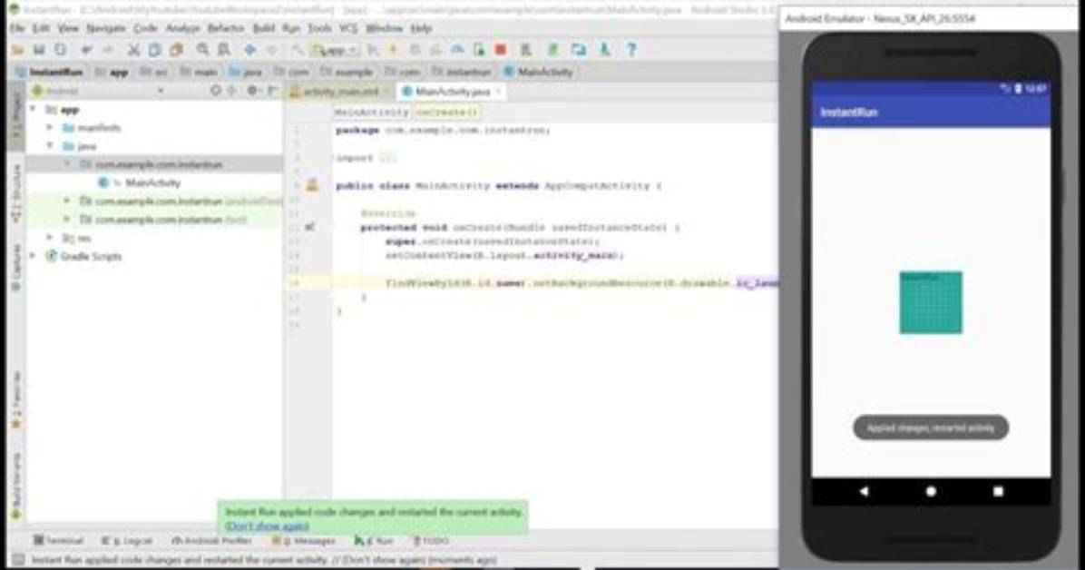This screenshot has width=1085, height=570.
Task: Select app in the navigation breadcrumb
Action: click(x=112, y=72)
